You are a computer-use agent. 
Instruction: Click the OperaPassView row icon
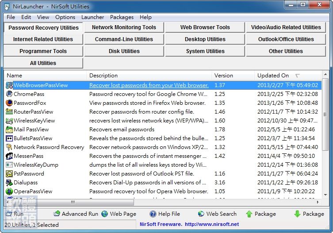(x=9, y=191)
